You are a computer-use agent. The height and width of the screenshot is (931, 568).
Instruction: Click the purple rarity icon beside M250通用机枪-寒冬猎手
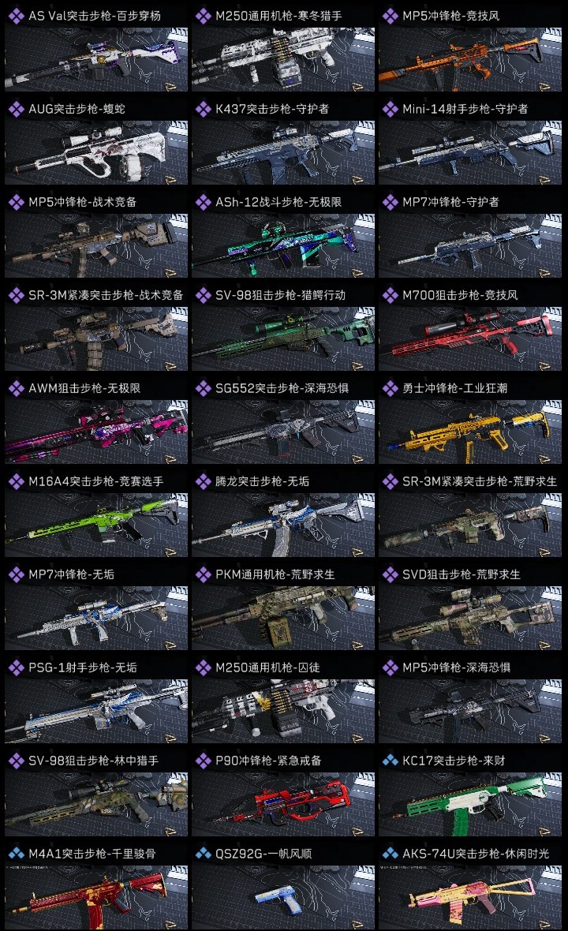pos(204,16)
